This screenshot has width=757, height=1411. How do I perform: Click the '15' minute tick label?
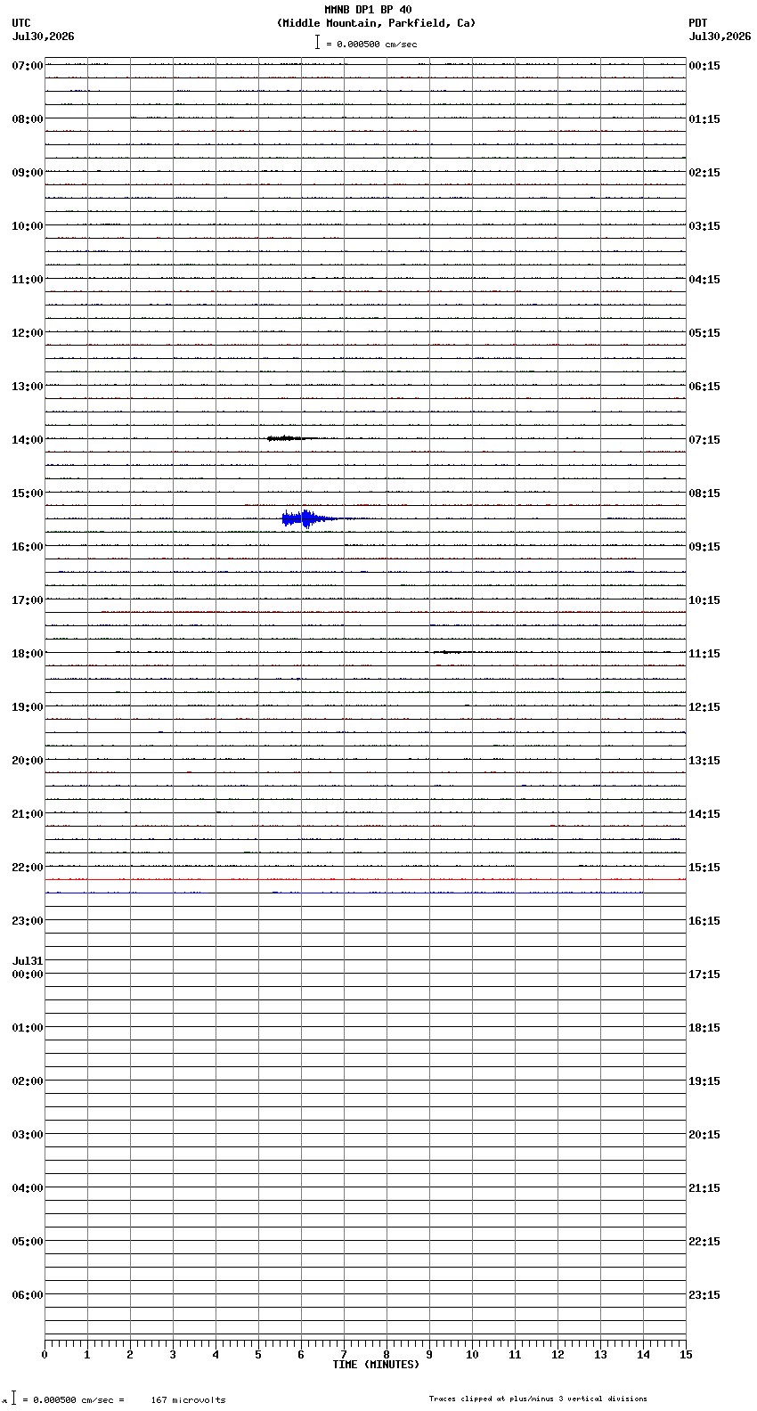pos(686,1355)
